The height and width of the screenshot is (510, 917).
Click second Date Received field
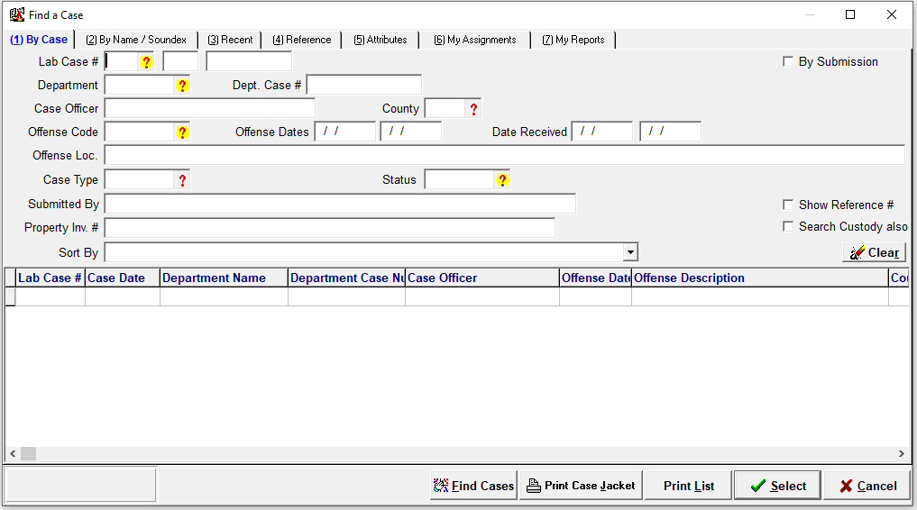coord(670,132)
